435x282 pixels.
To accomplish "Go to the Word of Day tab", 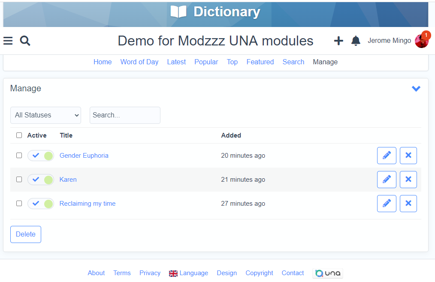I will [x=139, y=62].
